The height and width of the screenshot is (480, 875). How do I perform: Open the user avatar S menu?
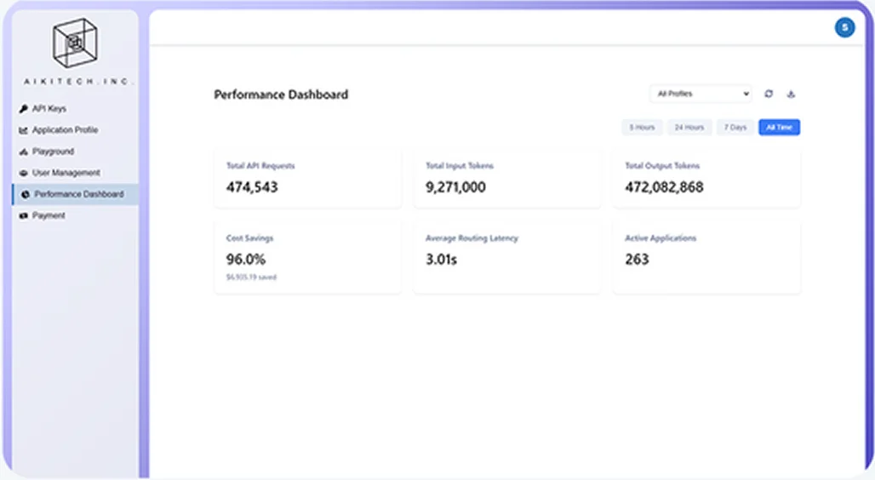click(x=844, y=27)
